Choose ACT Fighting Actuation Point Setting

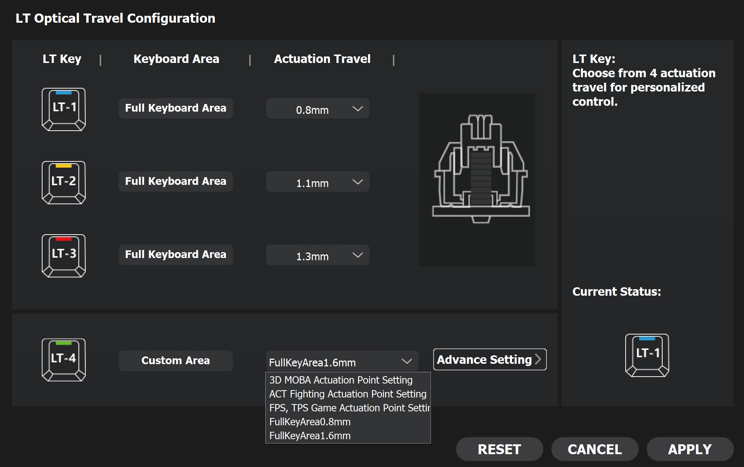click(x=347, y=394)
